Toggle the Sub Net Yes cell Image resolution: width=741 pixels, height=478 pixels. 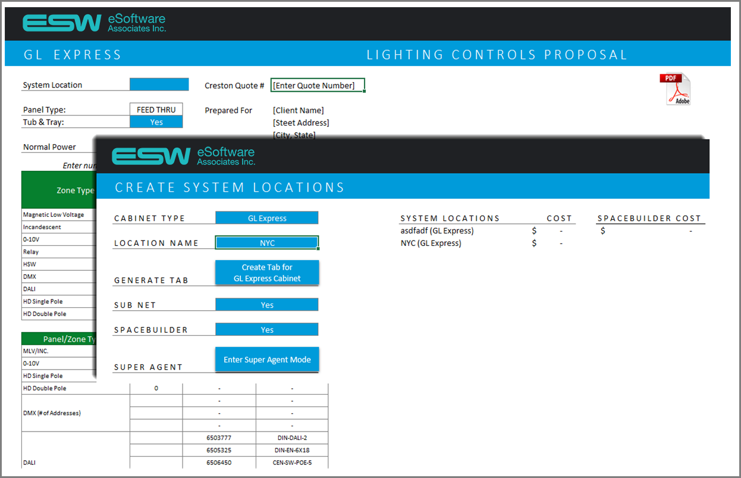[267, 305]
